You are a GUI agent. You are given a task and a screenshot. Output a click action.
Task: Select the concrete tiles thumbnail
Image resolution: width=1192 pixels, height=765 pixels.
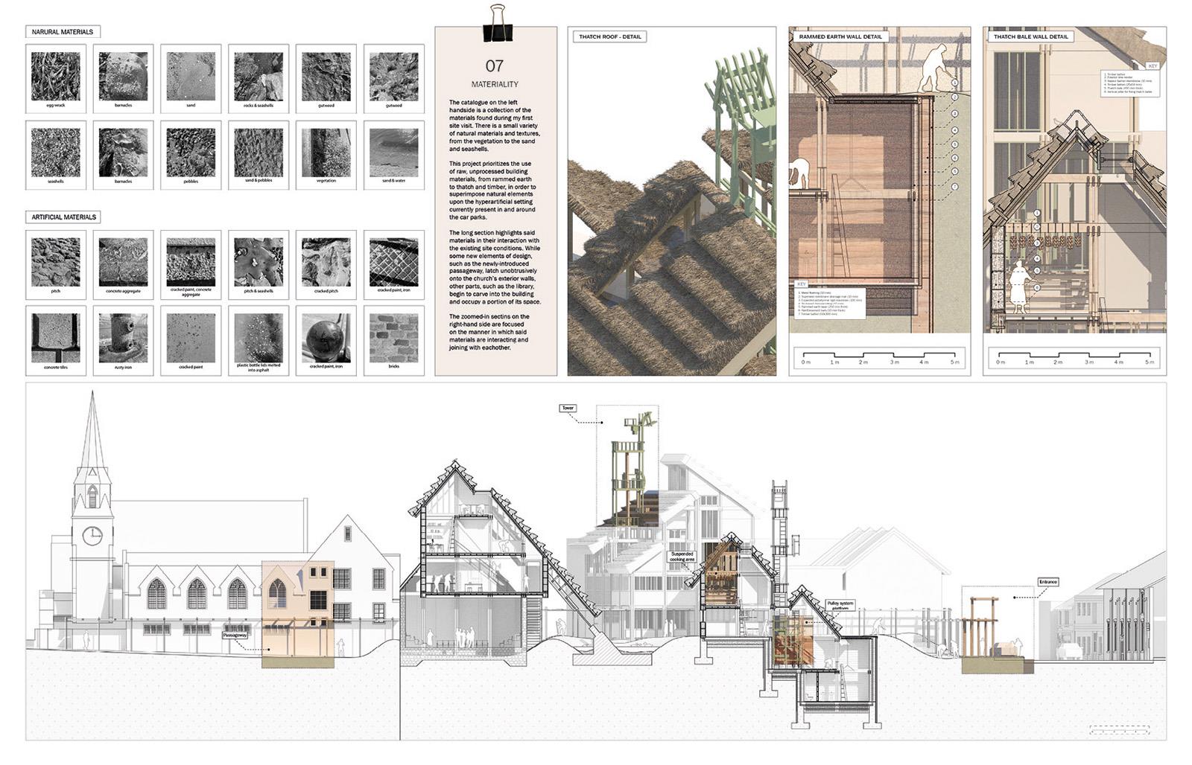click(56, 338)
